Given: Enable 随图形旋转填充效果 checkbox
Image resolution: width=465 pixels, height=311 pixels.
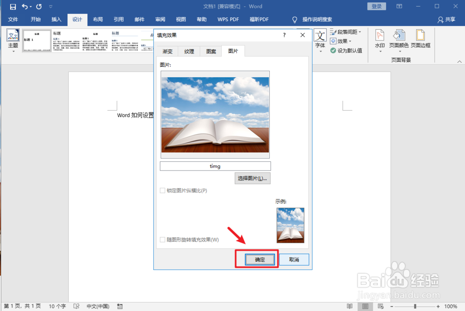Looking at the screenshot, I should coord(163,239).
